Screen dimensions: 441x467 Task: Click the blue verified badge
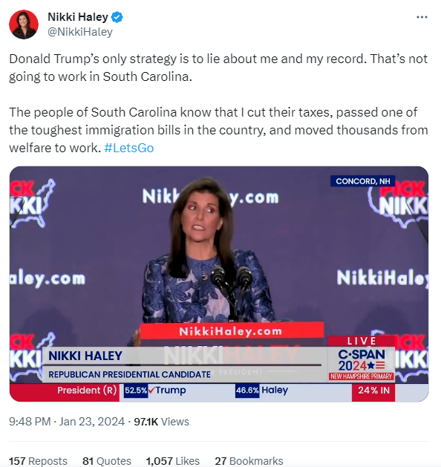pos(117,17)
